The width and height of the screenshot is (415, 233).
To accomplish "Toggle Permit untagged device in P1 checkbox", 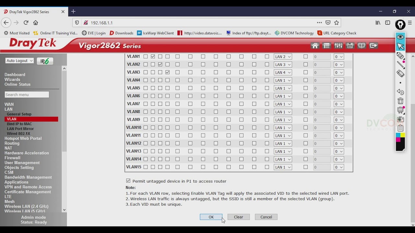I will (128, 181).
